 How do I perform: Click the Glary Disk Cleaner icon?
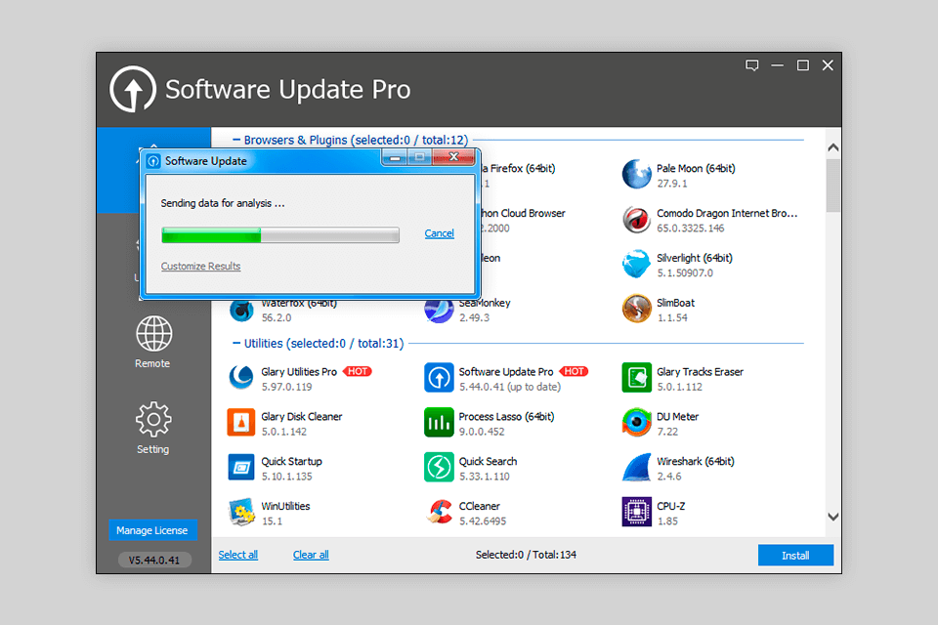[x=241, y=423]
